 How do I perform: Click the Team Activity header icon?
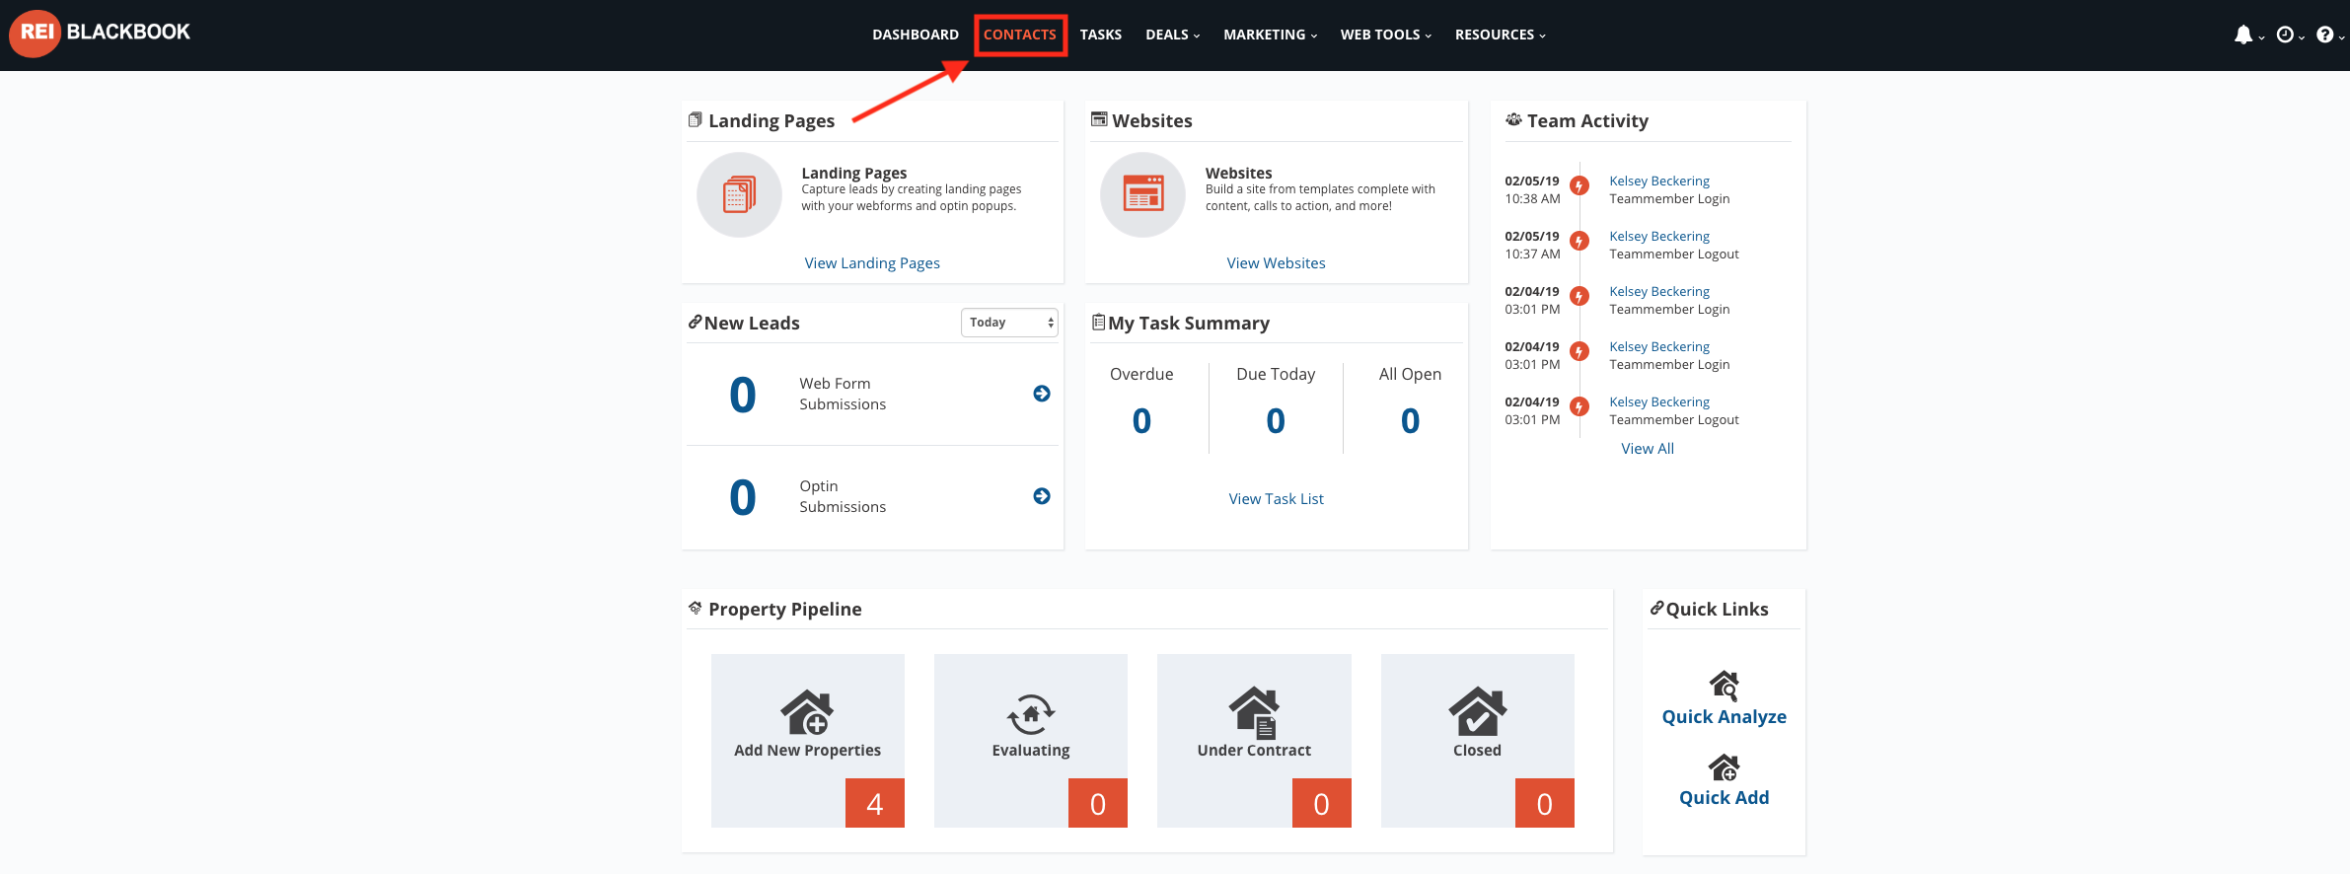pos(1513,119)
